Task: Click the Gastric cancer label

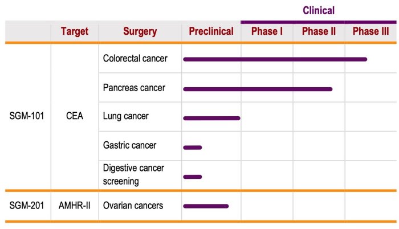Action: (x=129, y=145)
